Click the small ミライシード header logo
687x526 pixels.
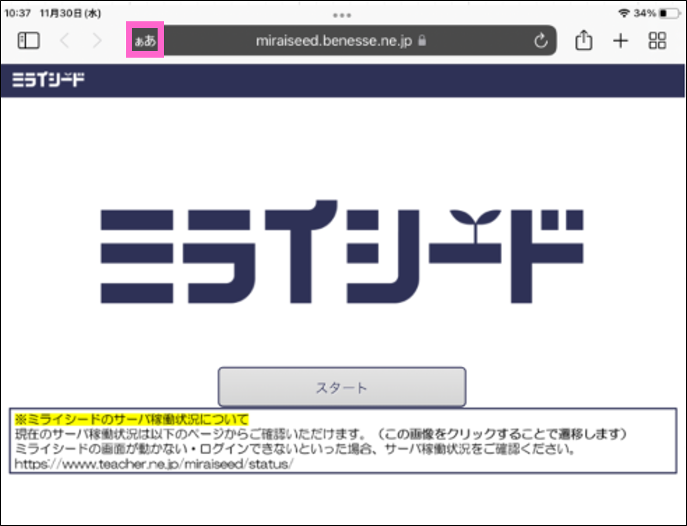tap(48, 79)
